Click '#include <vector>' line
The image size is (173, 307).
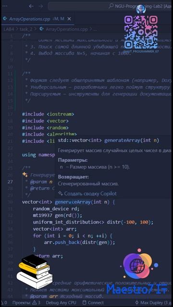[45, 121]
